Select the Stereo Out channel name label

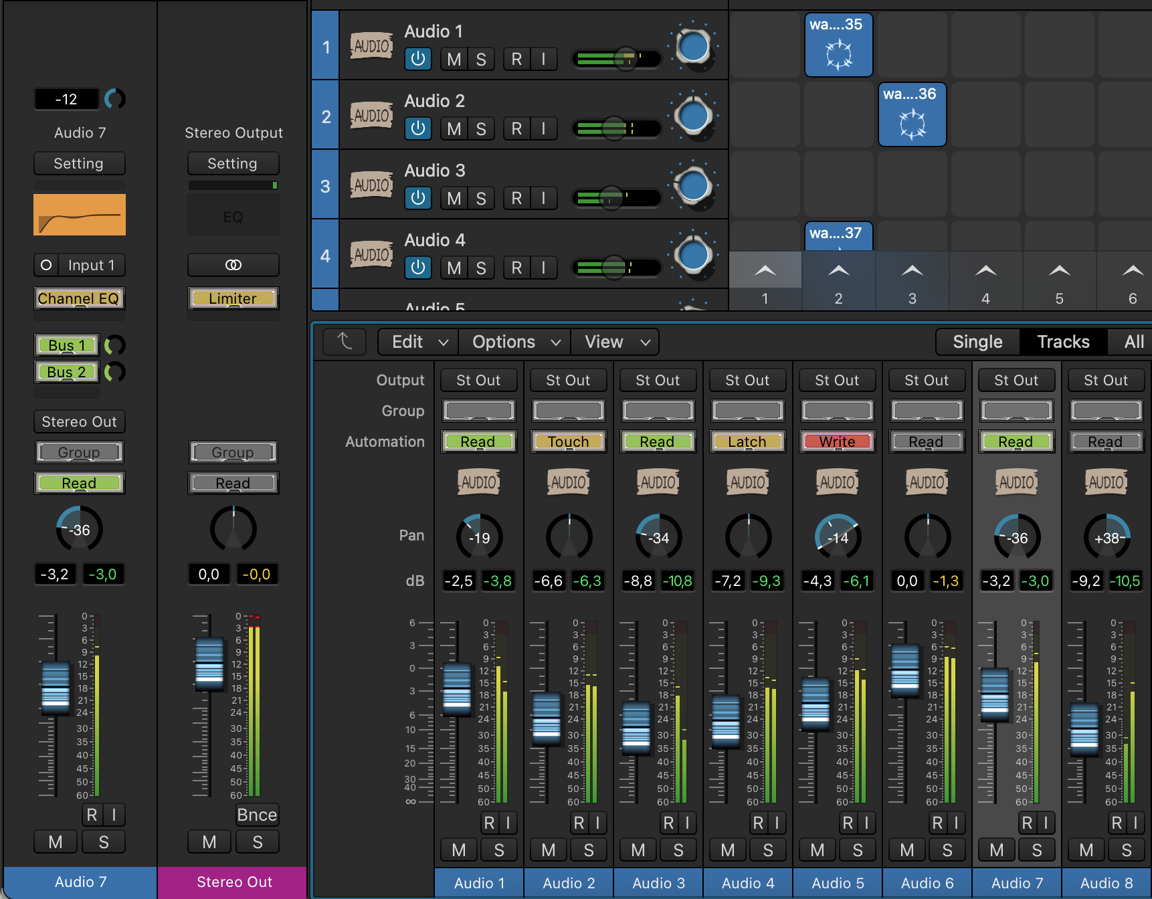[232, 882]
